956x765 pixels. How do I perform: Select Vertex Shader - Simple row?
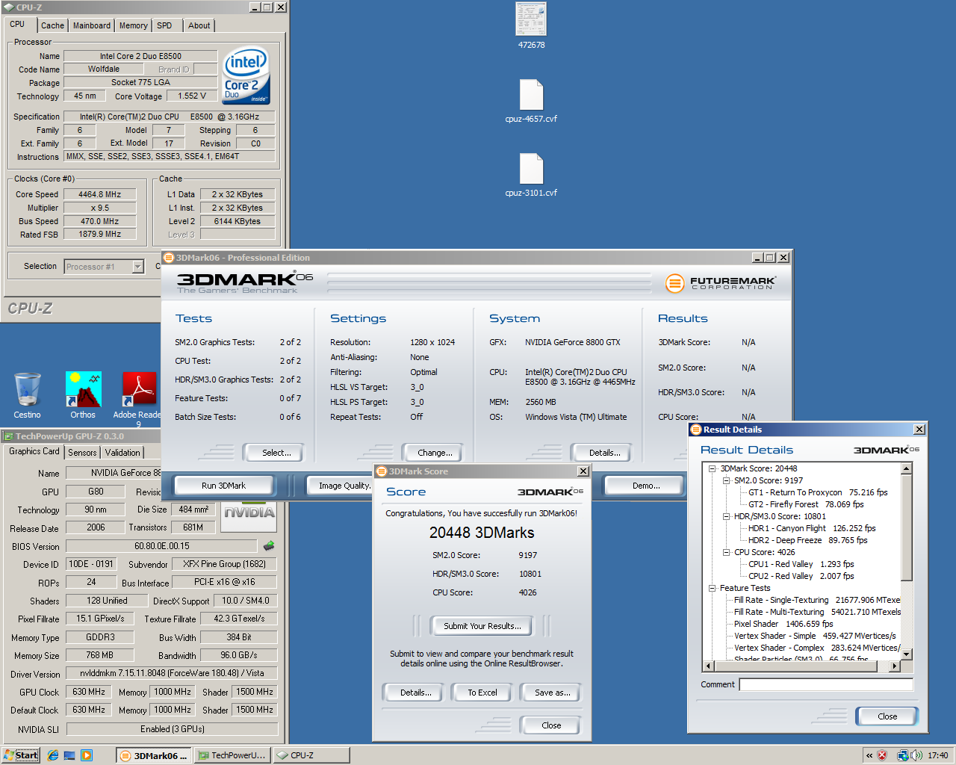click(x=814, y=636)
